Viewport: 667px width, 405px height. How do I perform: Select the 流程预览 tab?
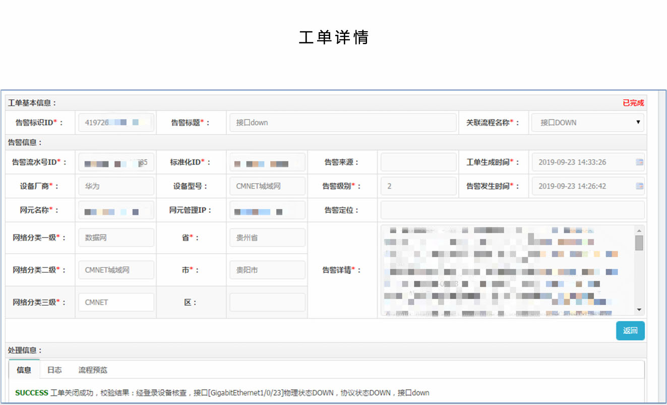coord(93,370)
